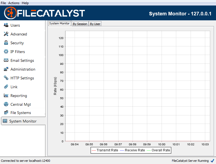Click the Transmit Rate legend text

(x=107, y=150)
